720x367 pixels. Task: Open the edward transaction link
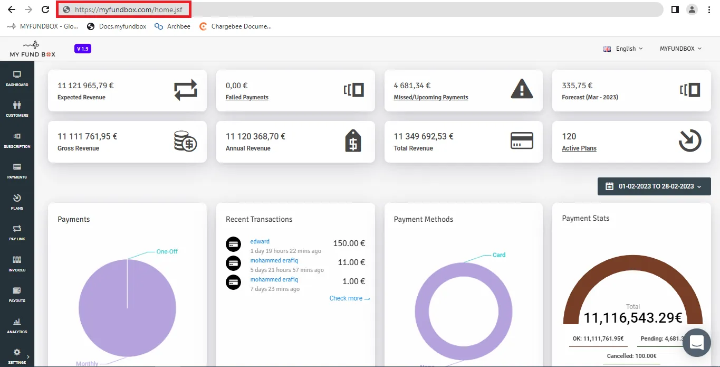[260, 241]
